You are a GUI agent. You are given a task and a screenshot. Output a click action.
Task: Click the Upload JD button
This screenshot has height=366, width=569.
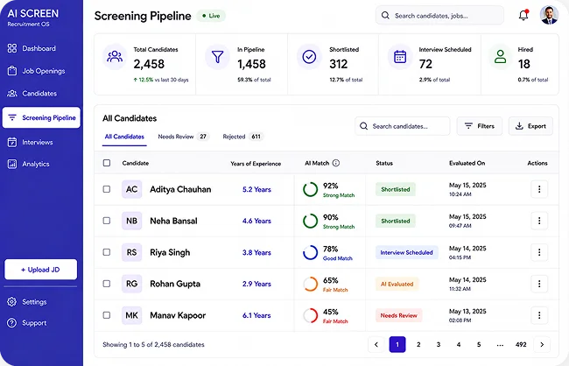[x=40, y=270]
